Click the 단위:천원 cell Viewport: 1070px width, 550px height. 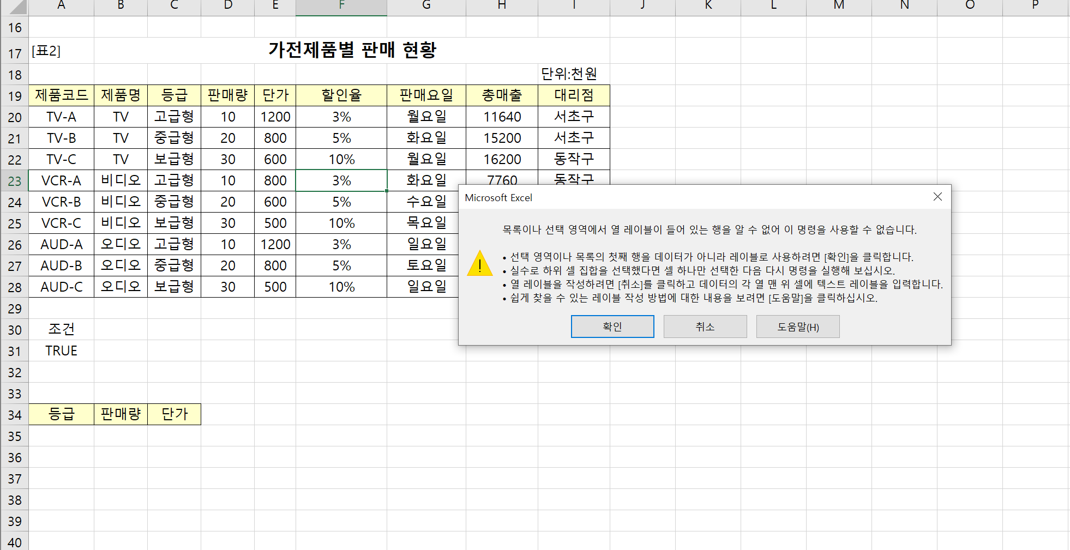point(569,74)
